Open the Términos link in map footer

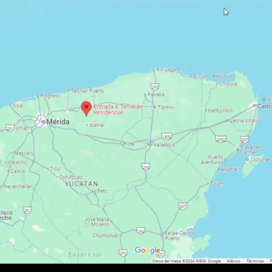tap(255, 261)
